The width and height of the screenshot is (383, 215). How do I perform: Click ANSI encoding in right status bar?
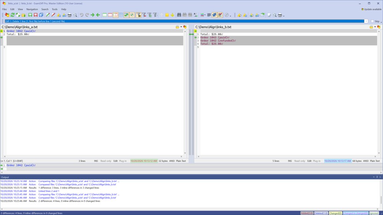pos(366,161)
